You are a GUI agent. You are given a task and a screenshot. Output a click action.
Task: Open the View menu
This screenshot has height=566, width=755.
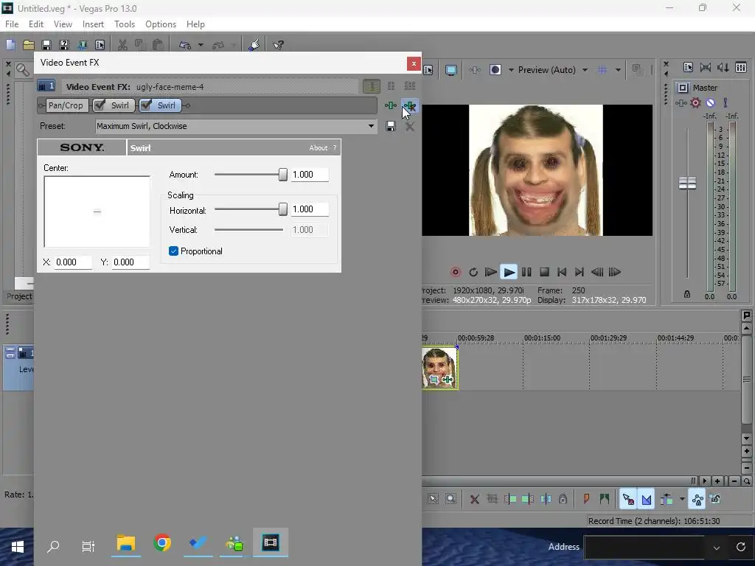(63, 24)
